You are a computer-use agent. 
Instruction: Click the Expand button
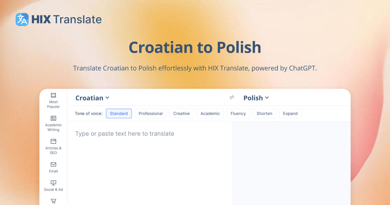[290, 113]
